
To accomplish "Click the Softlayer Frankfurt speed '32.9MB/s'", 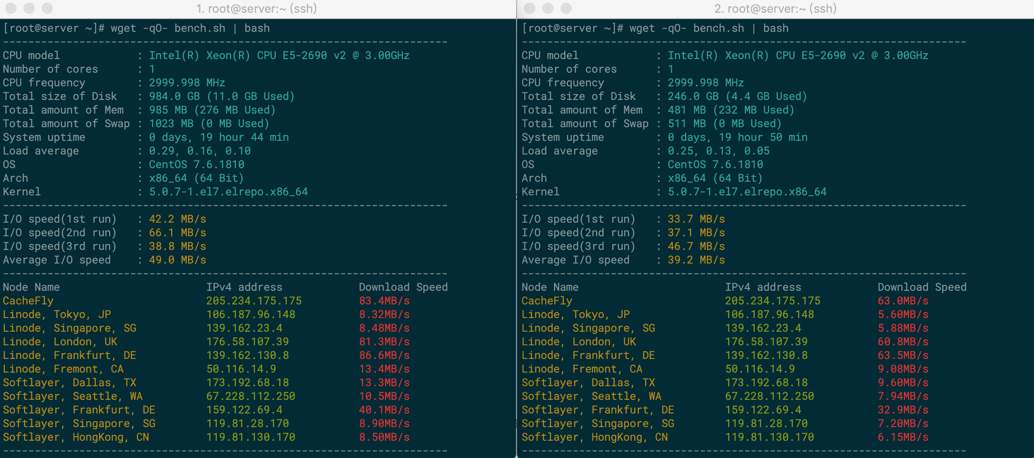I will pyautogui.click(x=903, y=410).
